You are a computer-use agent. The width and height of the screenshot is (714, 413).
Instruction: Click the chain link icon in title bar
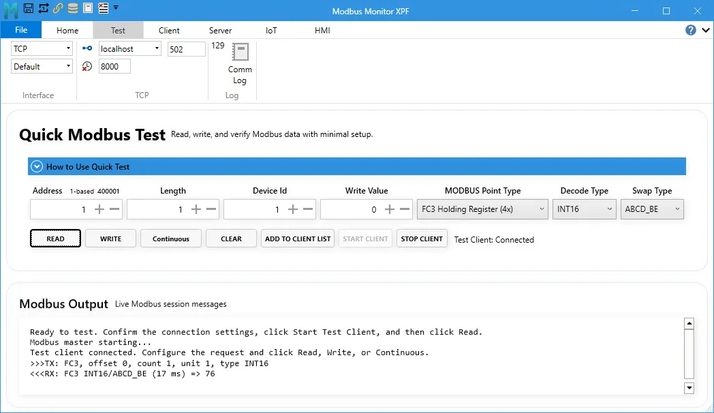click(58, 7)
